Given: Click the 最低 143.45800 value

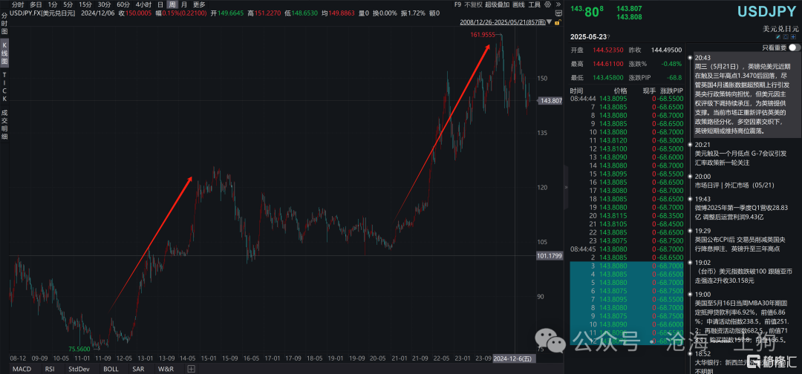Looking at the screenshot, I should point(607,77).
